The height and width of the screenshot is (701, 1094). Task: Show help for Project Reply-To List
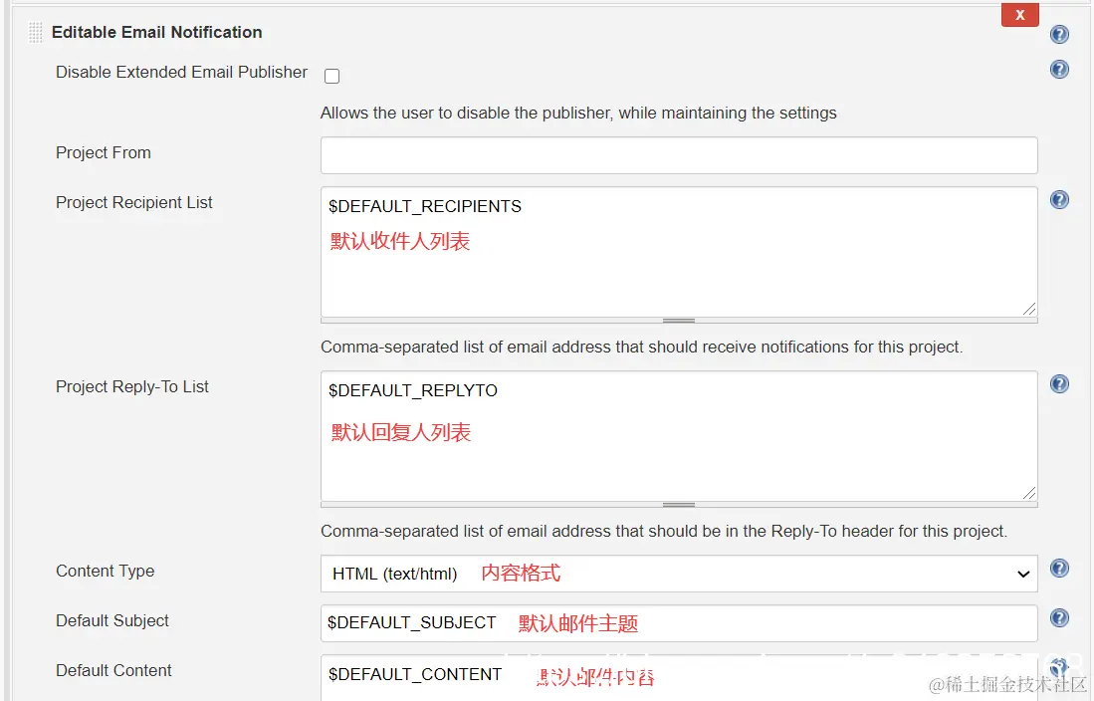point(1059,384)
